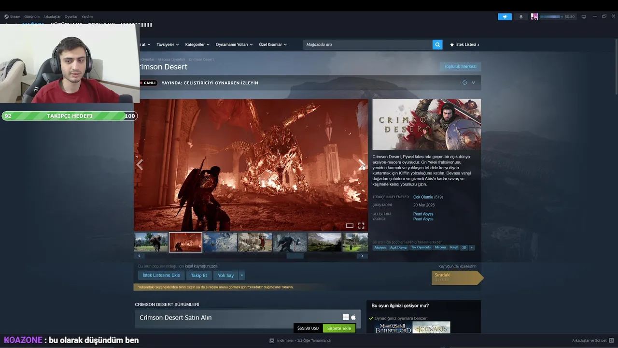Click the wishlist star icon

pos(452,44)
